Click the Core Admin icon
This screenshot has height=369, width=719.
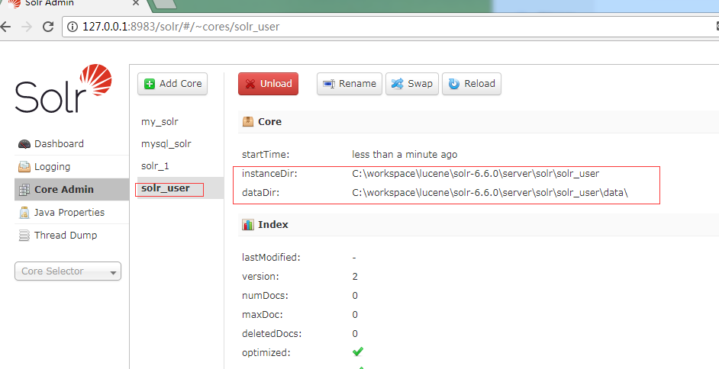24,190
